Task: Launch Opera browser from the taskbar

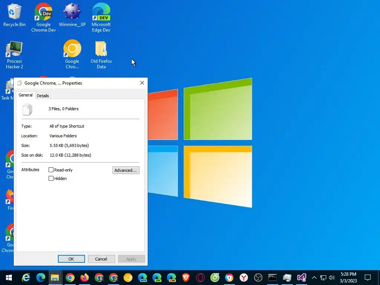Action: click(x=200, y=278)
